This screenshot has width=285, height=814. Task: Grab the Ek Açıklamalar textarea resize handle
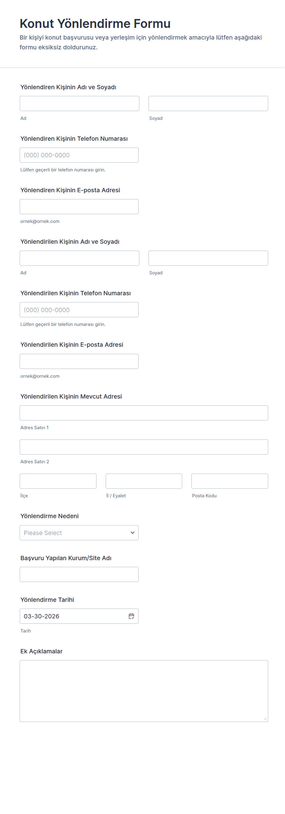(x=265, y=719)
